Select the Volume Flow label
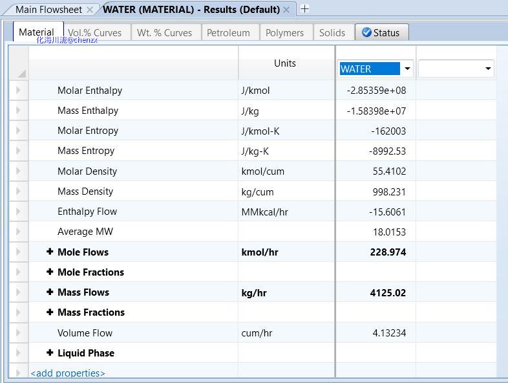The image size is (508, 383). pos(85,333)
